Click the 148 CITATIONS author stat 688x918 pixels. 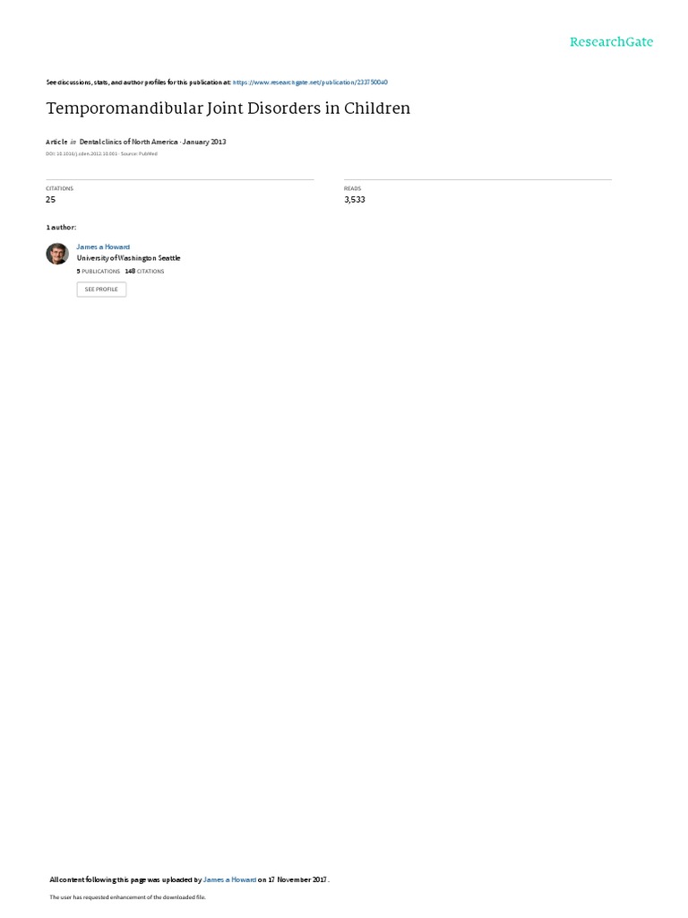[144, 272]
